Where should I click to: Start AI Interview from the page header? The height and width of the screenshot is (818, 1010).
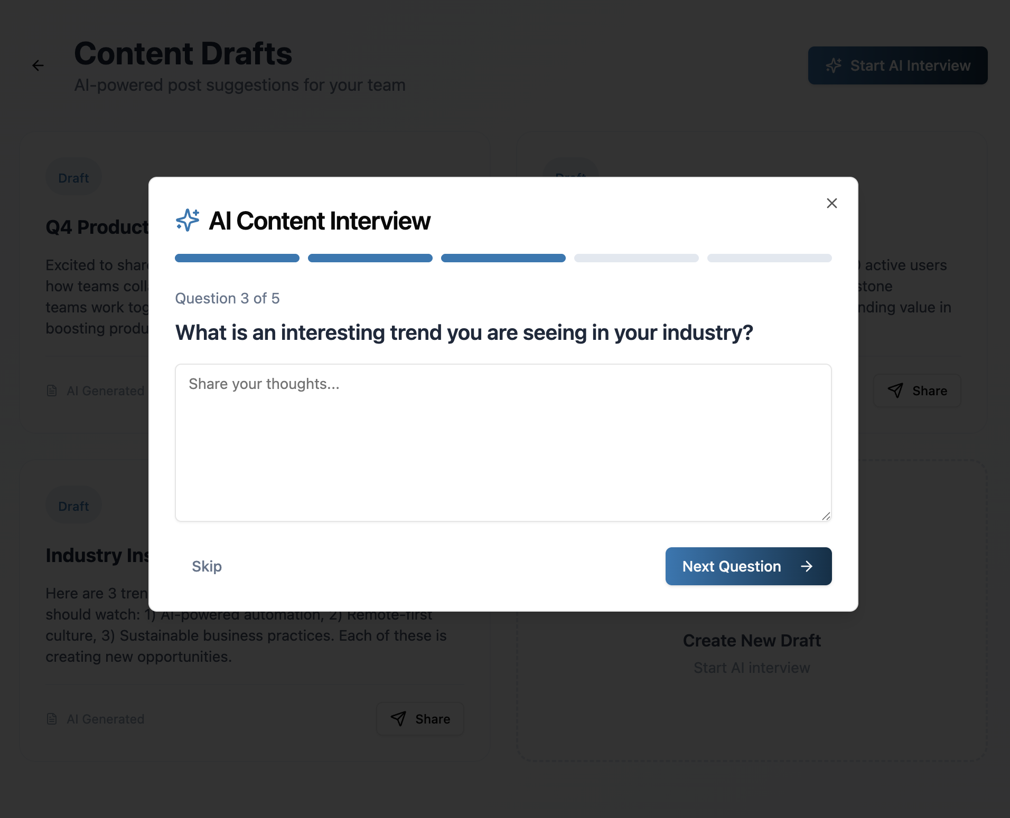coord(897,65)
